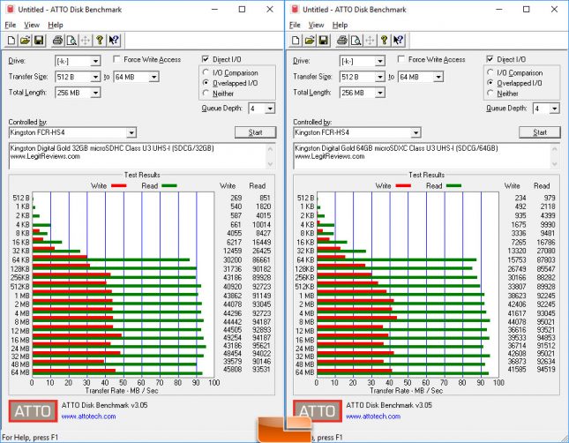Viewport: 569px width, 443px height.
Task: Click the move crosshair icon in left window toolbar
Action: click(x=86, y=40)
